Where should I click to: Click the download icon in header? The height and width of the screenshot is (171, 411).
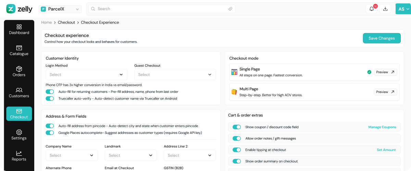point(385,9)
